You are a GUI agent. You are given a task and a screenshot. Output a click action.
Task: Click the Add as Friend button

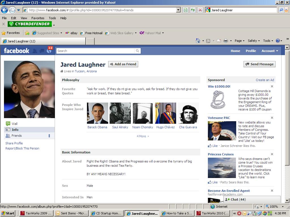123,64
